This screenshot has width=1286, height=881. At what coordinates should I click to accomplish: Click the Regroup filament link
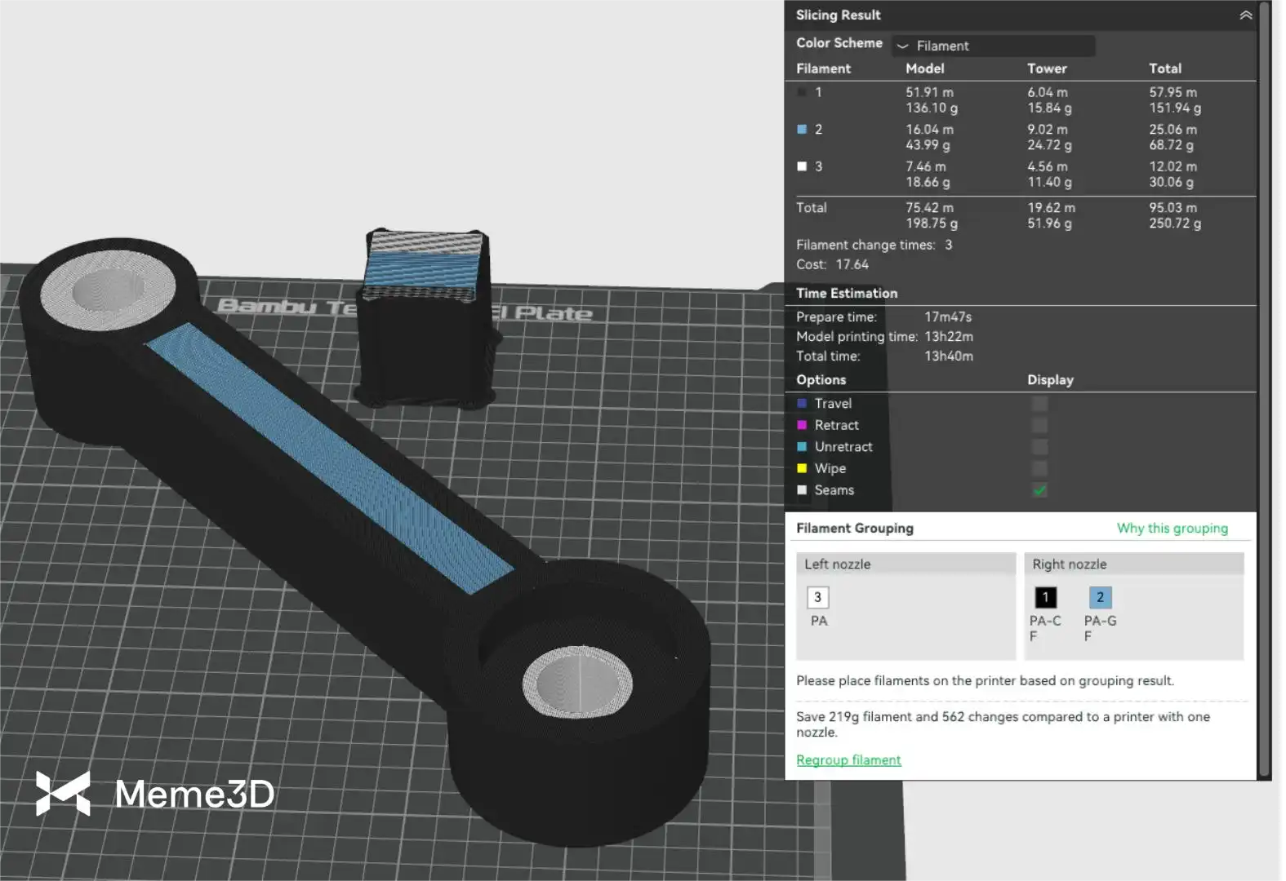pos(848,760)
